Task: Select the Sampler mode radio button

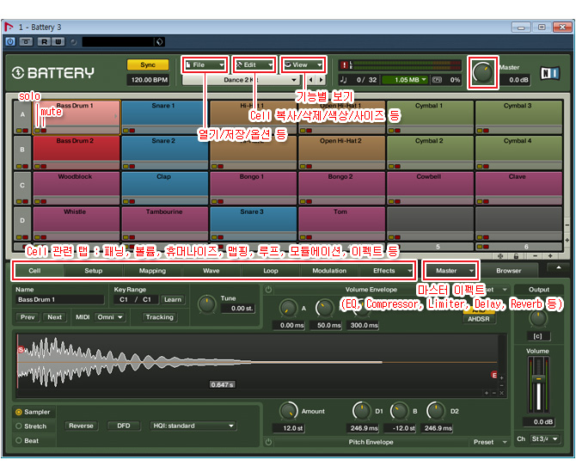Action: pos(18,412)
